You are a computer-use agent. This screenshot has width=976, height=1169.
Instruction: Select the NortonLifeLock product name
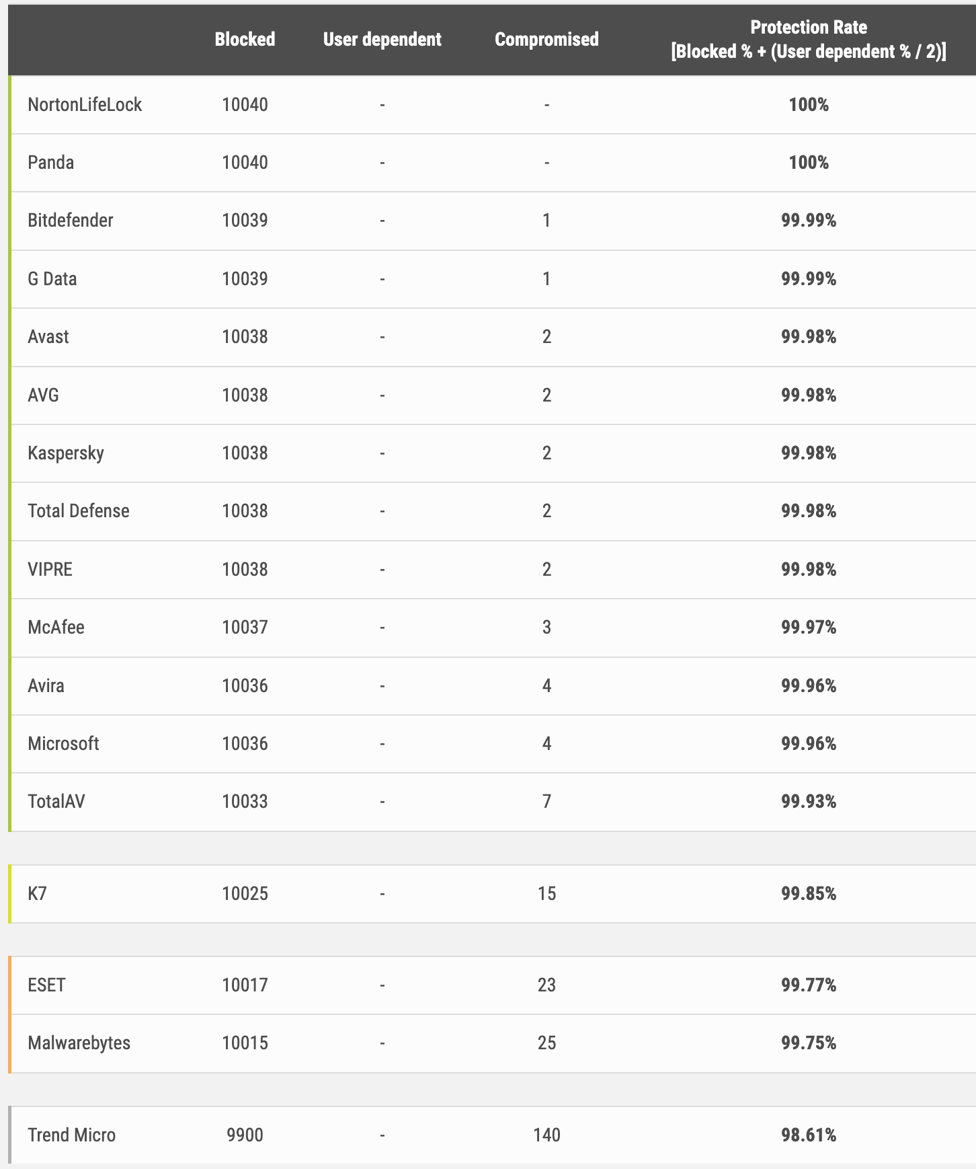pyautogui.click(x=85, y=105)
